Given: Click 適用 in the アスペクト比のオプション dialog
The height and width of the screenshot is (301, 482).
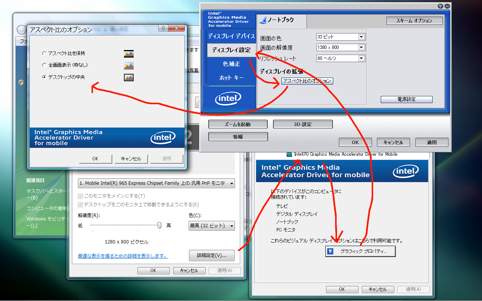Looking at the screenshot, I should (x=167, y=159).
